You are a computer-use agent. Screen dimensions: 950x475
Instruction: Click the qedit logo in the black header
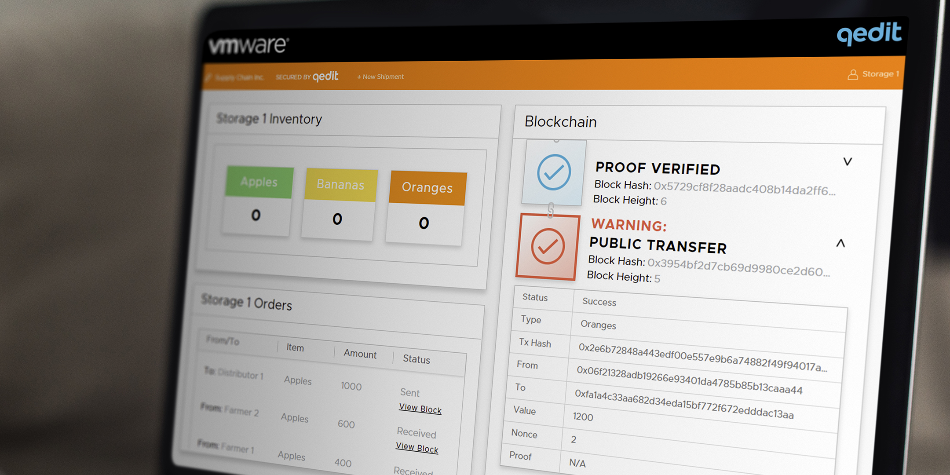(869, 33)
